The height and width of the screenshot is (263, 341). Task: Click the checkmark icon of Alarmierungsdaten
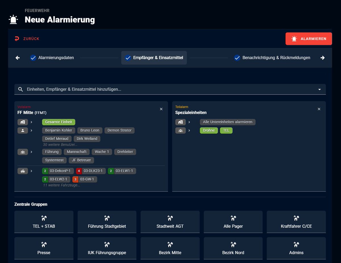[33, 58]
